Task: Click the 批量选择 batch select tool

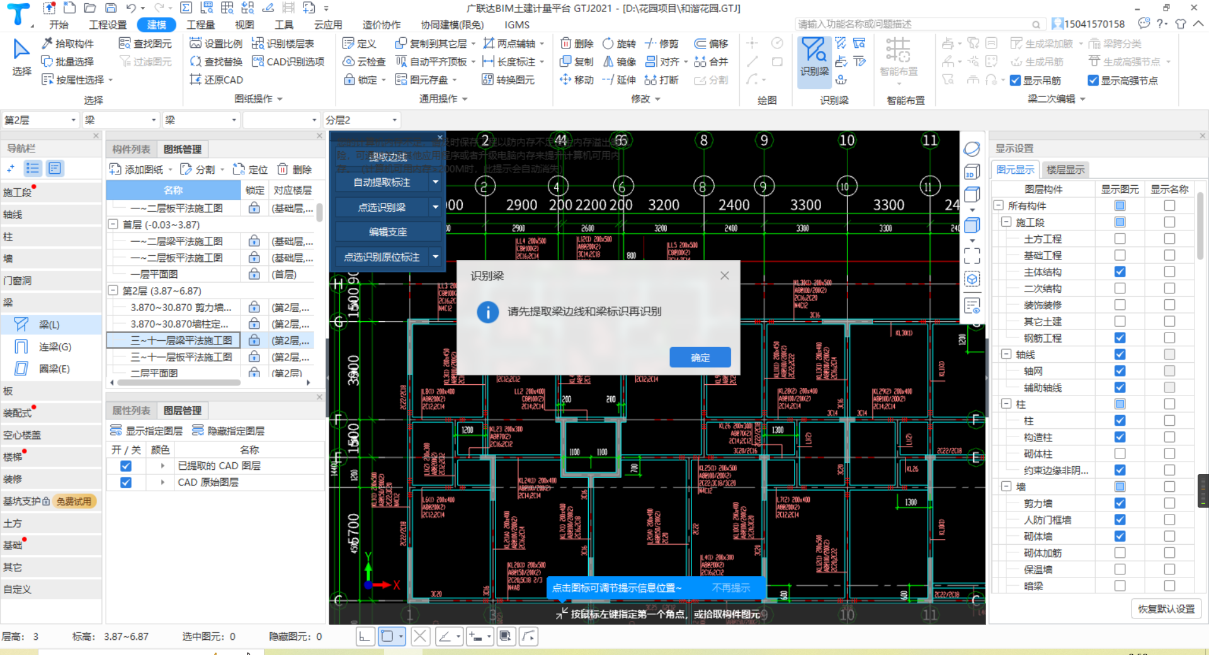Action: [67, 62]
